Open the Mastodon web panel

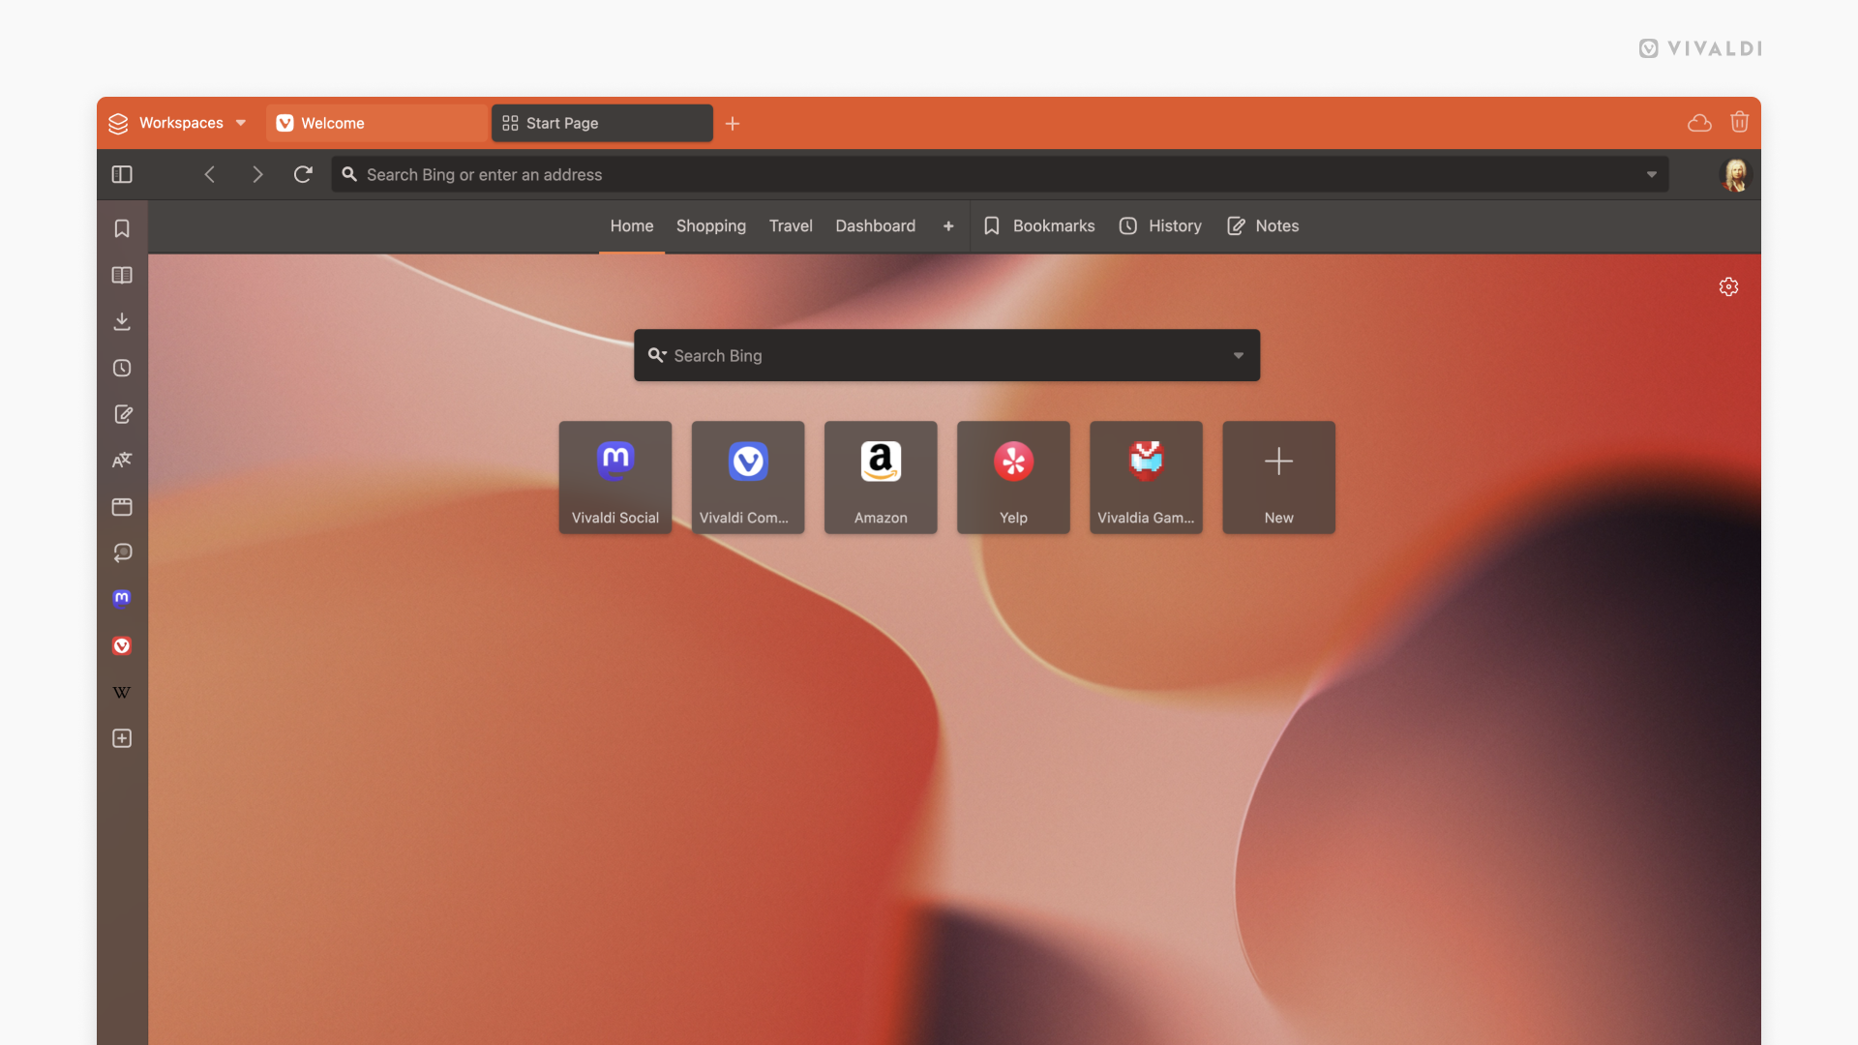121,598
